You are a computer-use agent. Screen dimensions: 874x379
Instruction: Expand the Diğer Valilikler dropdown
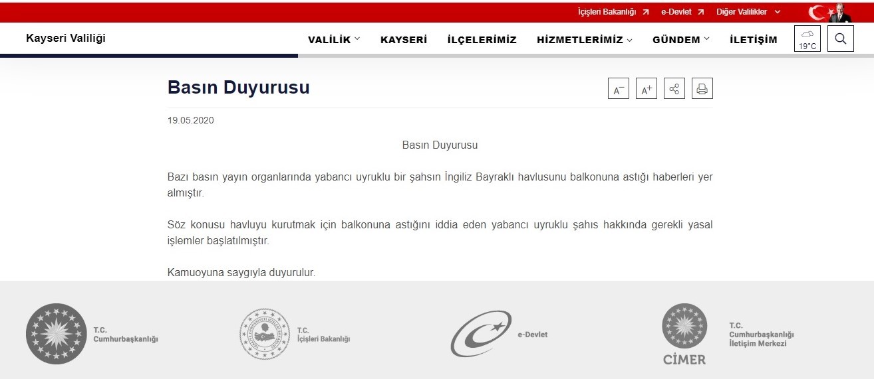pos(748,12)
